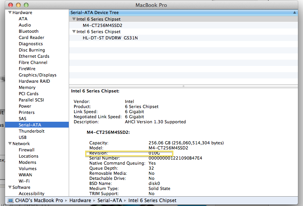Open FireWire in the sidebar
303x206 pixels.
click(27, 69)
